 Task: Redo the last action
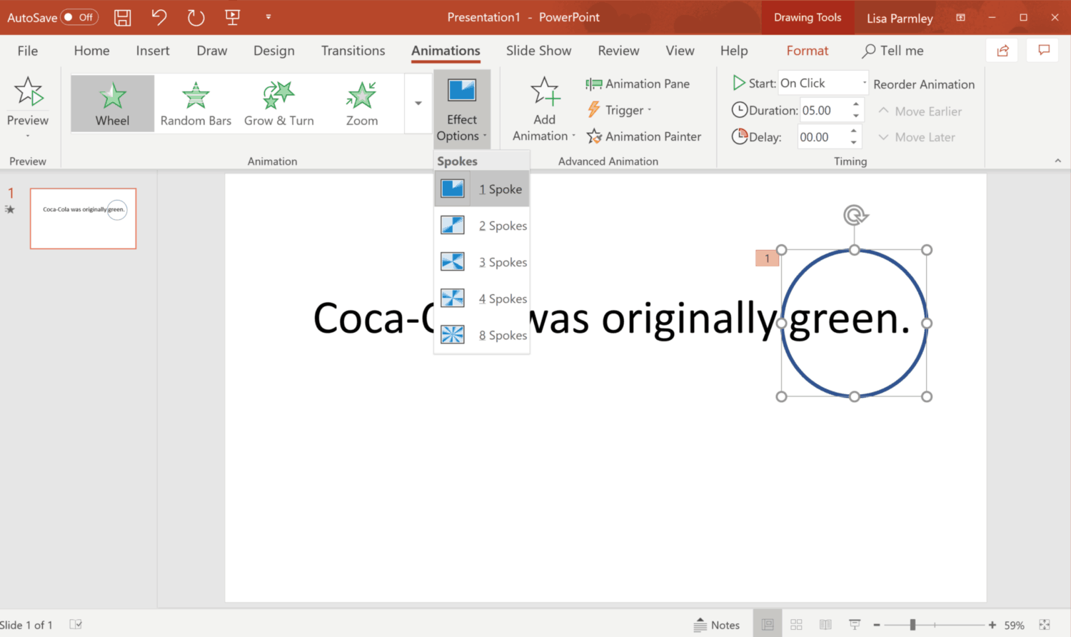[x=196, y=17]
